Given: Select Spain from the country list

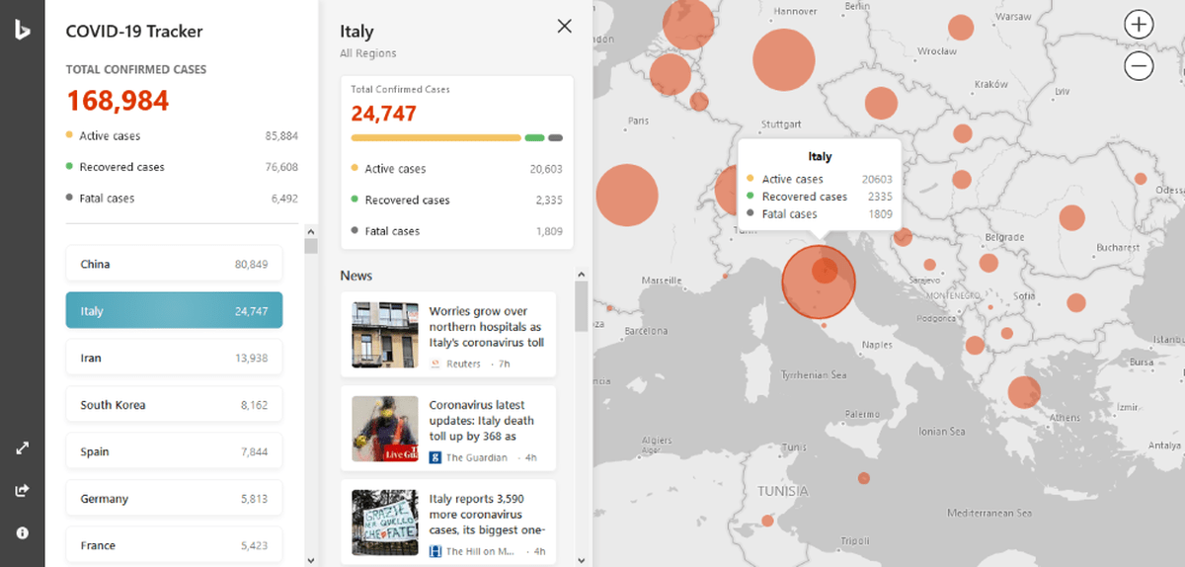Looking at the screenshot, I should (x=174, y=451).
